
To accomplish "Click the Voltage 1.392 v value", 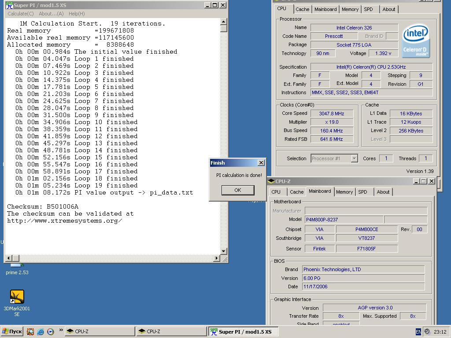I will point(383,53).
